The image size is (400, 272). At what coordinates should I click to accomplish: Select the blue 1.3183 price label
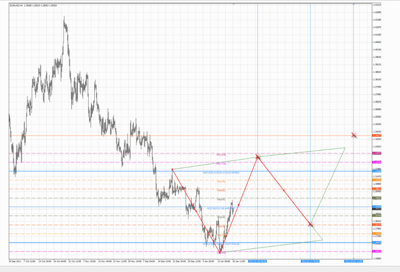click(x=376, y=171)
